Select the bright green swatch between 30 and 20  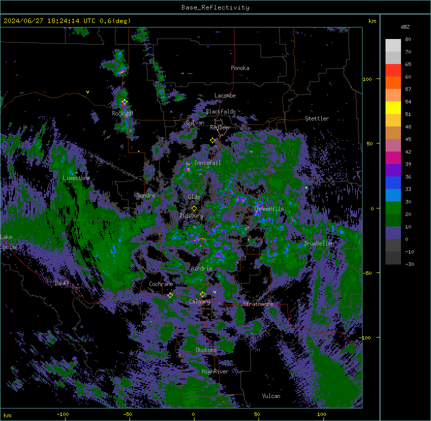393,208
